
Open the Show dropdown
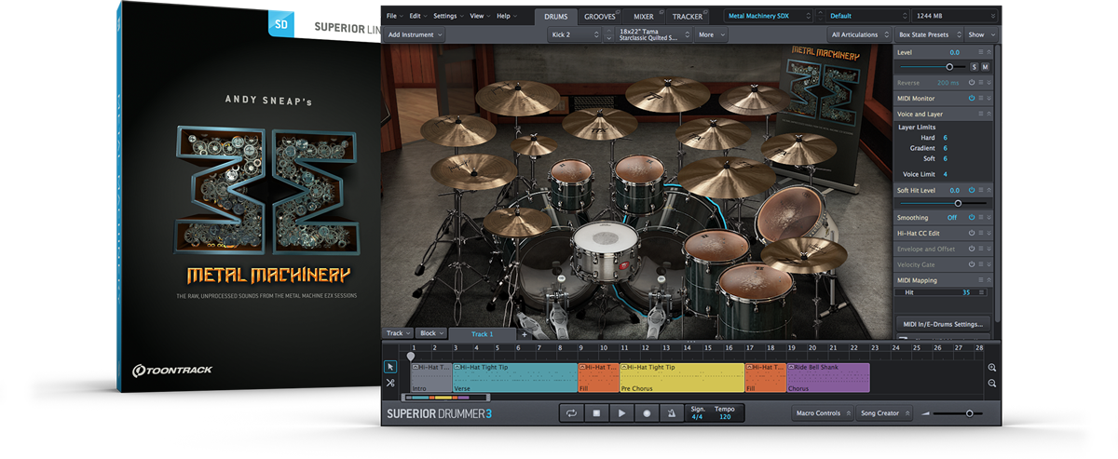tap(981, 34)
